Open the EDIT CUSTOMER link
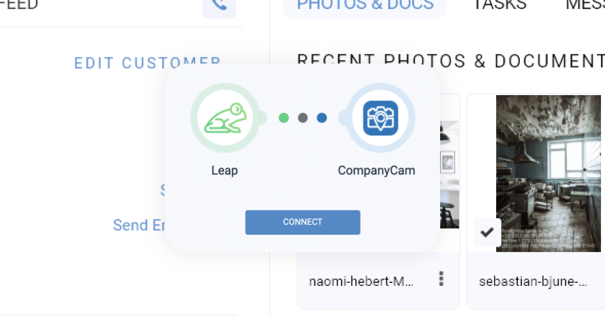The width and height of the screenshot is (605, 316). point(147,62)
